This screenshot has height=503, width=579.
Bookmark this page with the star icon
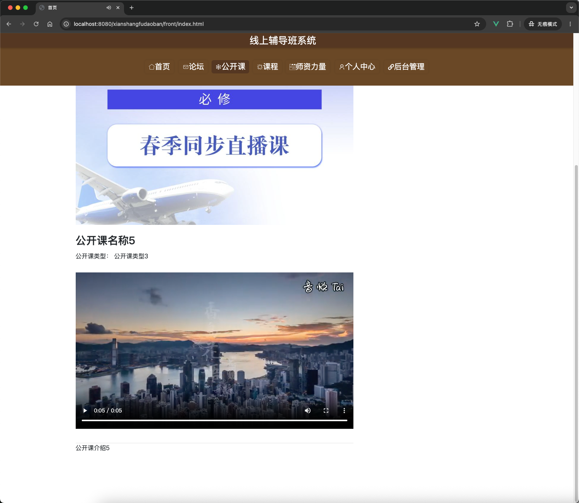click(x=477, y=24)
